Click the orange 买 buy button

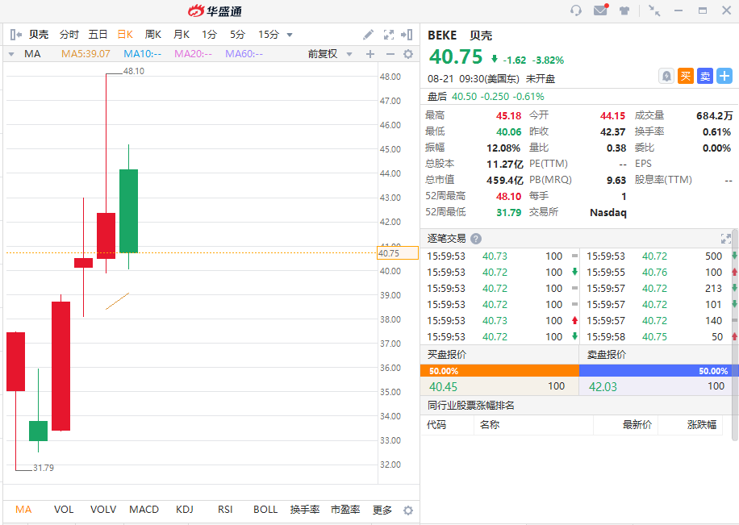(685, 76)
